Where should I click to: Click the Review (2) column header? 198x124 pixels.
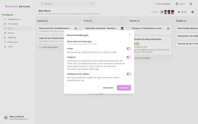click(135, 21)
